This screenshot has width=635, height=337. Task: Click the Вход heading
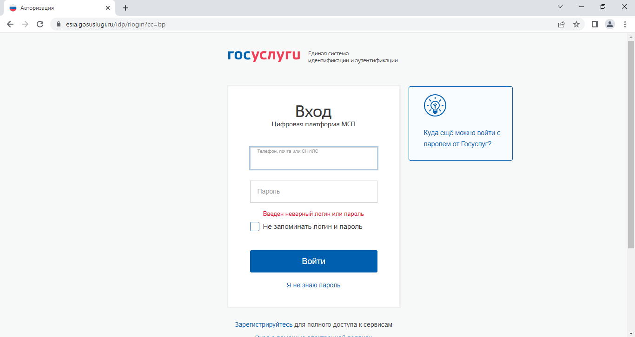click(313, 111)
